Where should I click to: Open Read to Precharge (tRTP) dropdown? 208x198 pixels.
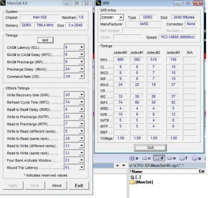[x=82, y=124]
